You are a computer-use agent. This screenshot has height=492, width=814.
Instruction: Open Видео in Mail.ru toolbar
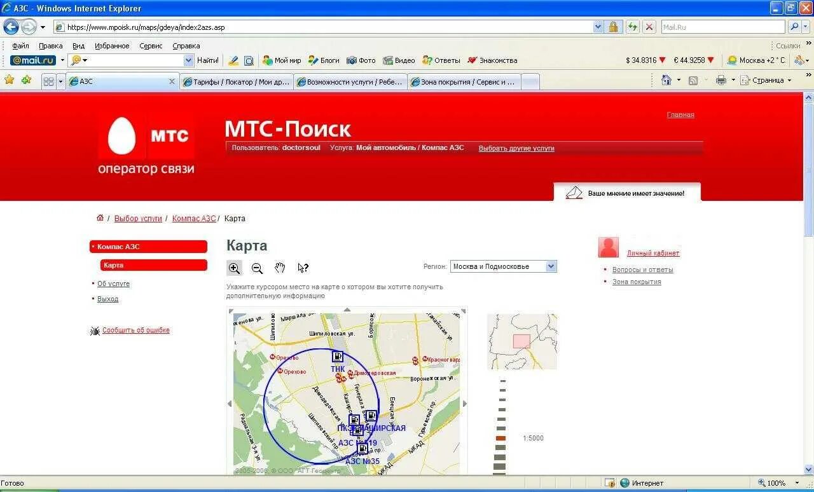coord(399,60)
